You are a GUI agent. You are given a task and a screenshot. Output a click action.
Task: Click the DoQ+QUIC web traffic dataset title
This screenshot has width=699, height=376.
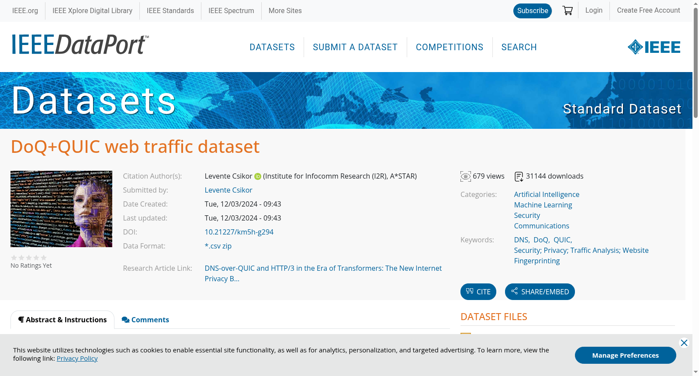tap(135, 147)
